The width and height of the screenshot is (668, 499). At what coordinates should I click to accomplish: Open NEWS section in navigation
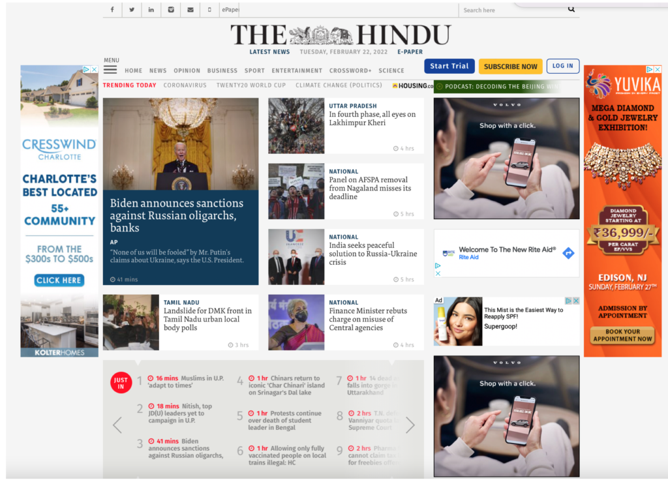point(158,70)
